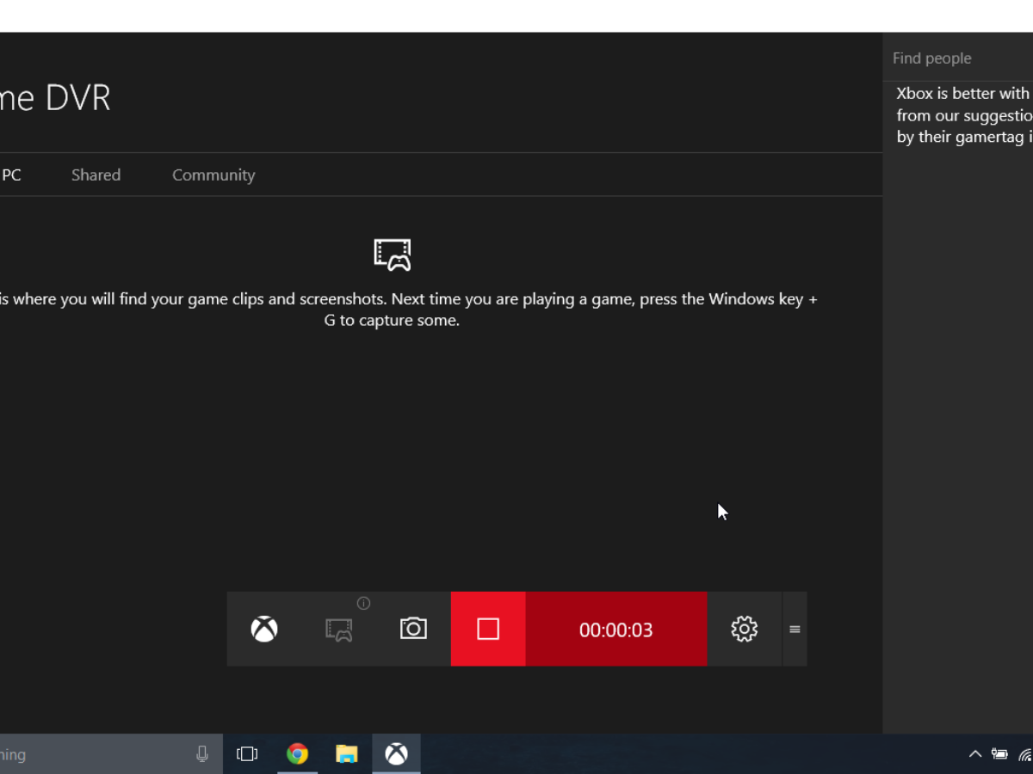Click the Find people search field
Image resolution: width=1033 pixels, height=774 pixels.
[958, 58]
